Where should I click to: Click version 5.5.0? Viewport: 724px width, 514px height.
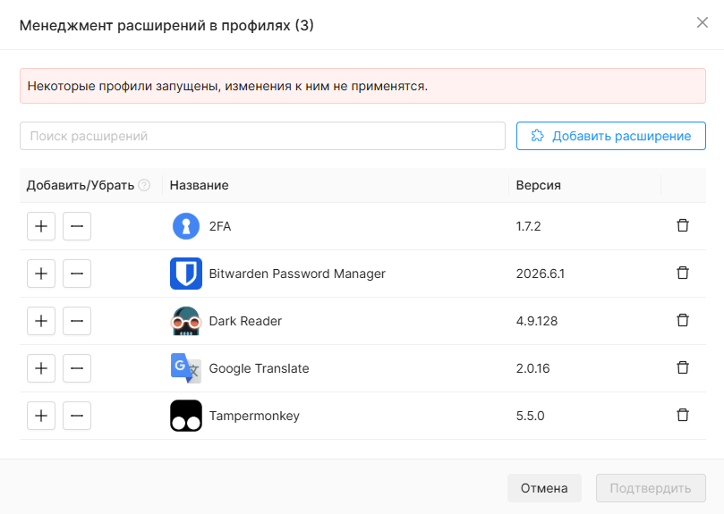pos(530,416)
